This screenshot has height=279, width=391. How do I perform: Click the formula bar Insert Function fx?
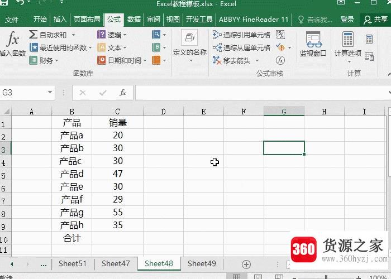(x=123, y=93)
